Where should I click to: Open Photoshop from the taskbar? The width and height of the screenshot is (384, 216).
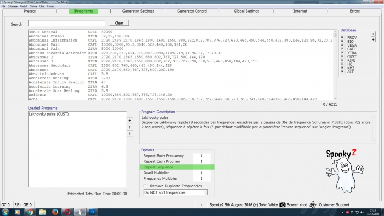92,212
